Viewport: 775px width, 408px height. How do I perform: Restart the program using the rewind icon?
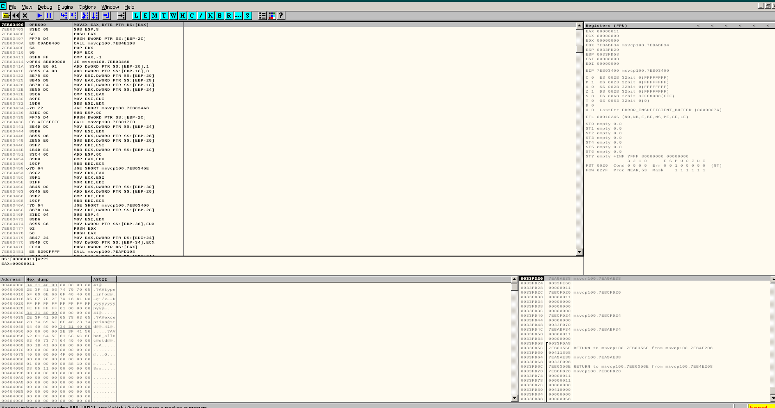16,16
